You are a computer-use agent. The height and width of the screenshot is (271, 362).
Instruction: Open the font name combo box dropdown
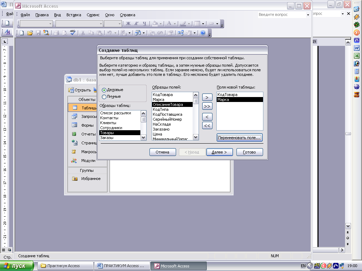101,24
